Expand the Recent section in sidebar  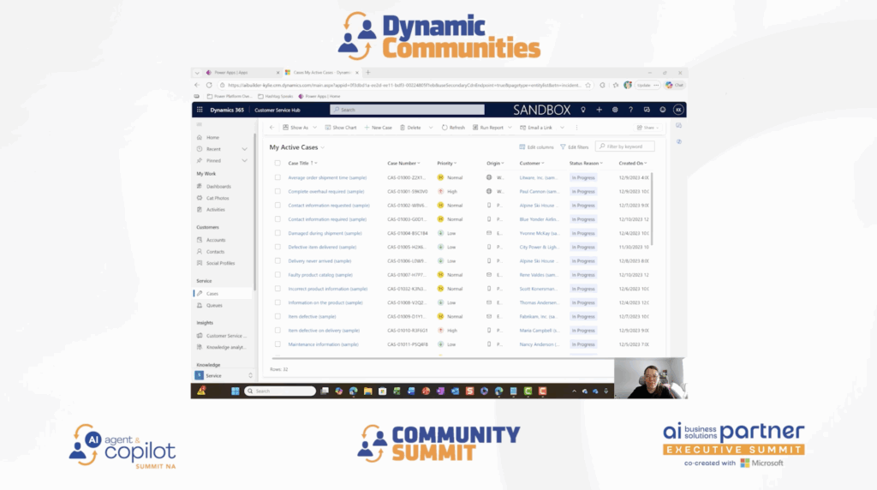pos(246,149)
